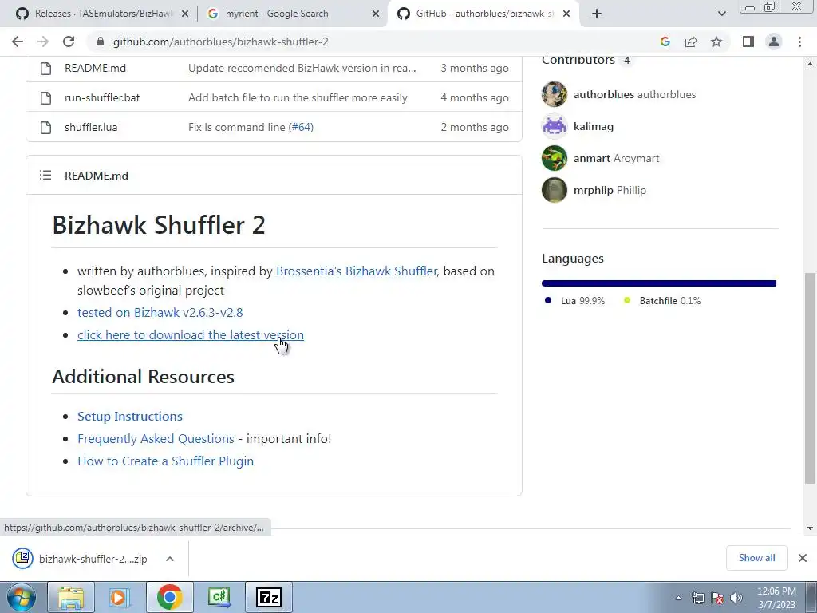Open README table of contents list icon
This screenshot has width=817, height=613.
point(45,175)
